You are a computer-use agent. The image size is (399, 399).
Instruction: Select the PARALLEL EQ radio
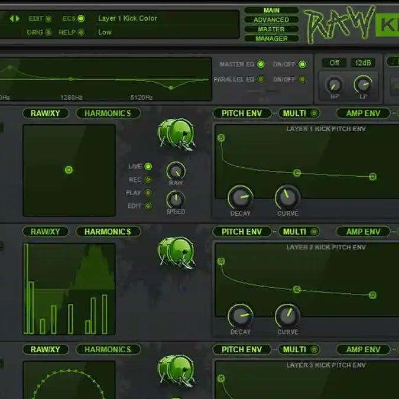pyautogui.click(x=261, y=79)
